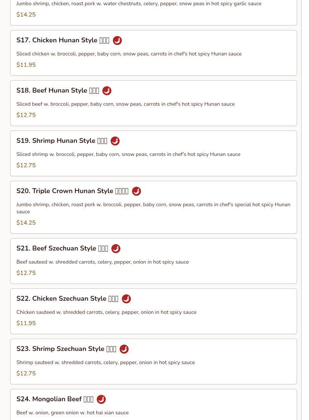Click the Beef Szechuan Style description text
The height and width of the screenshot is (420, 309).
coord(102,262)
